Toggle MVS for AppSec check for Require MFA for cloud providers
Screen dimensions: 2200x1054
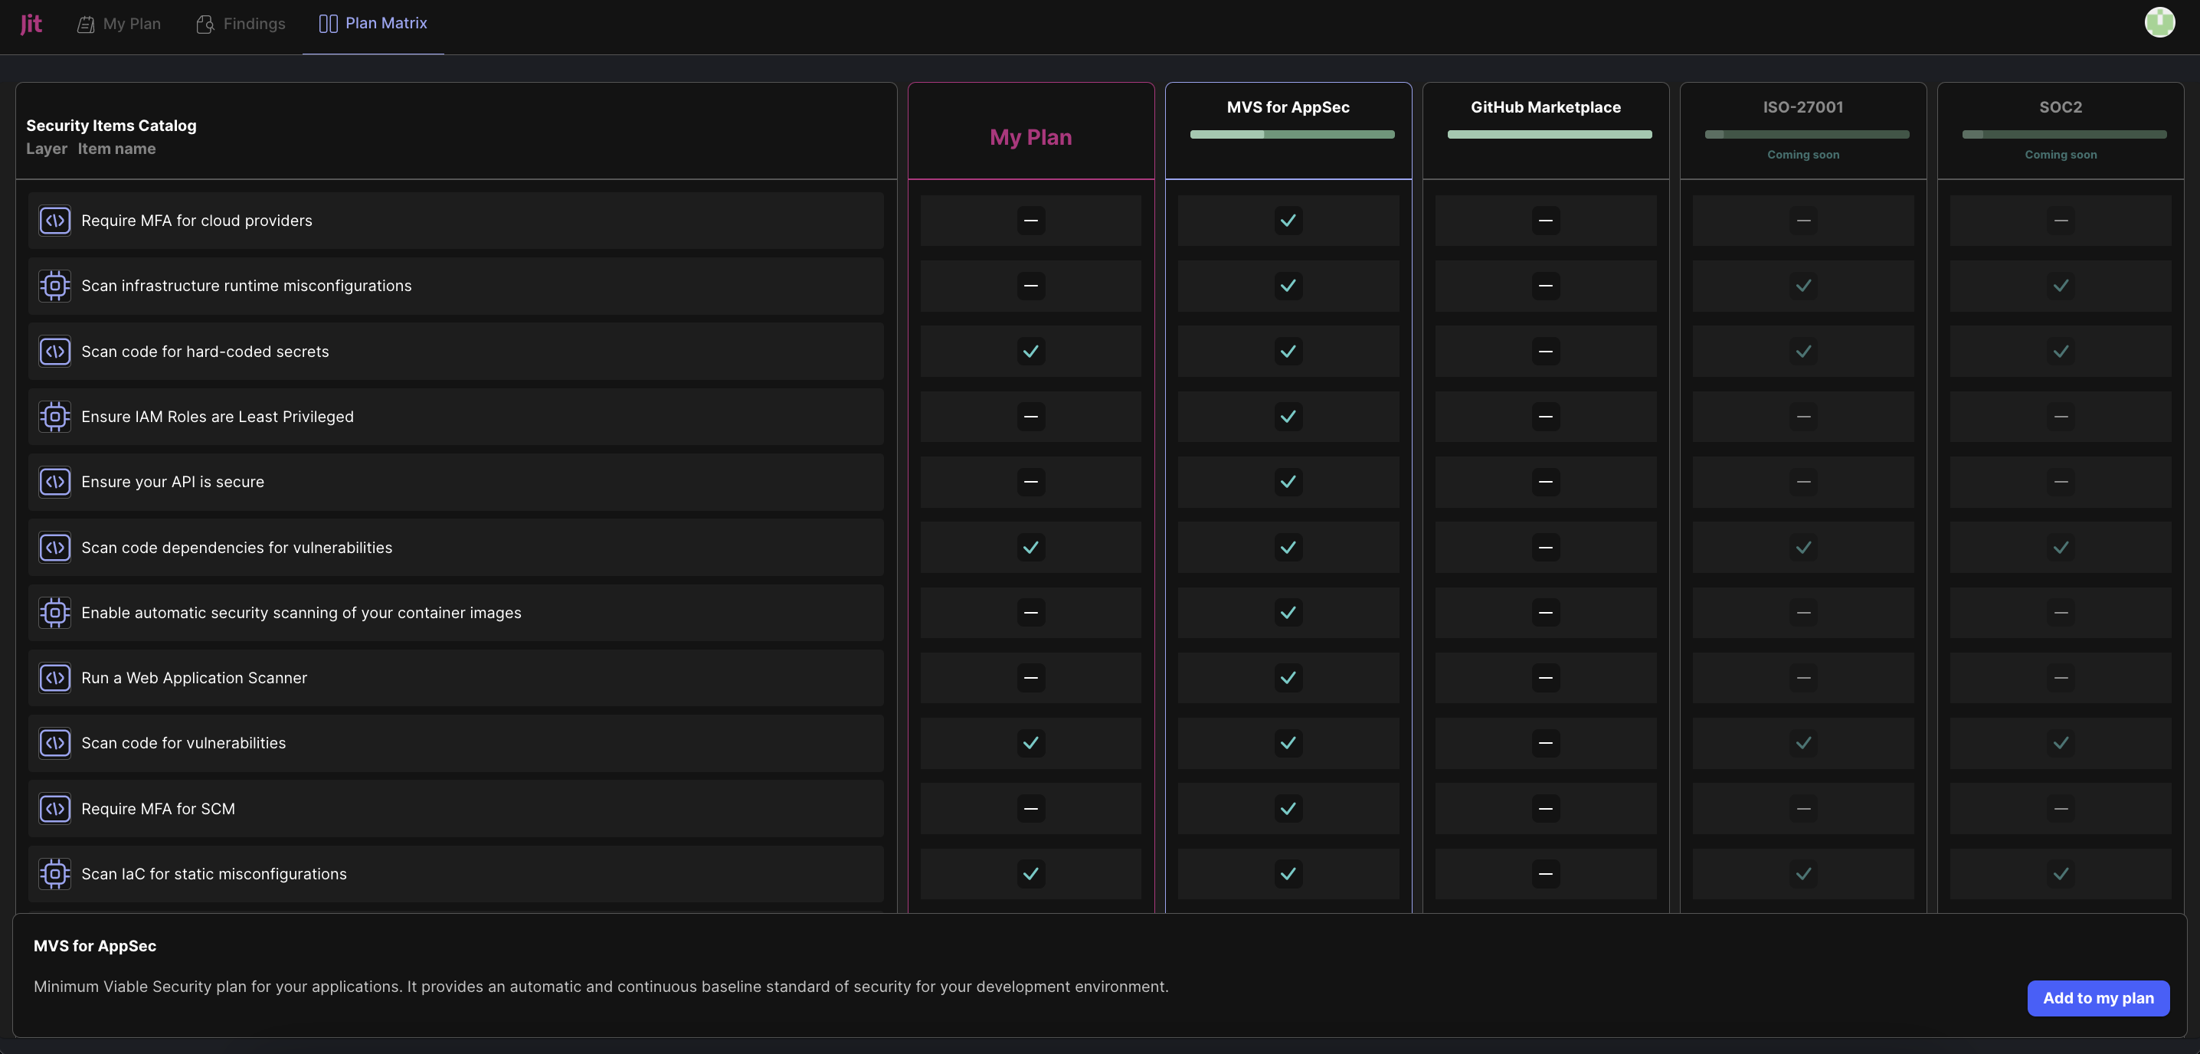(x=1288, y=221)
